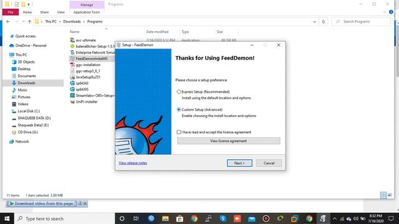Cancel the FeedDemon setup
Viewport: 399px width, 224px height.
click(269, 163)
